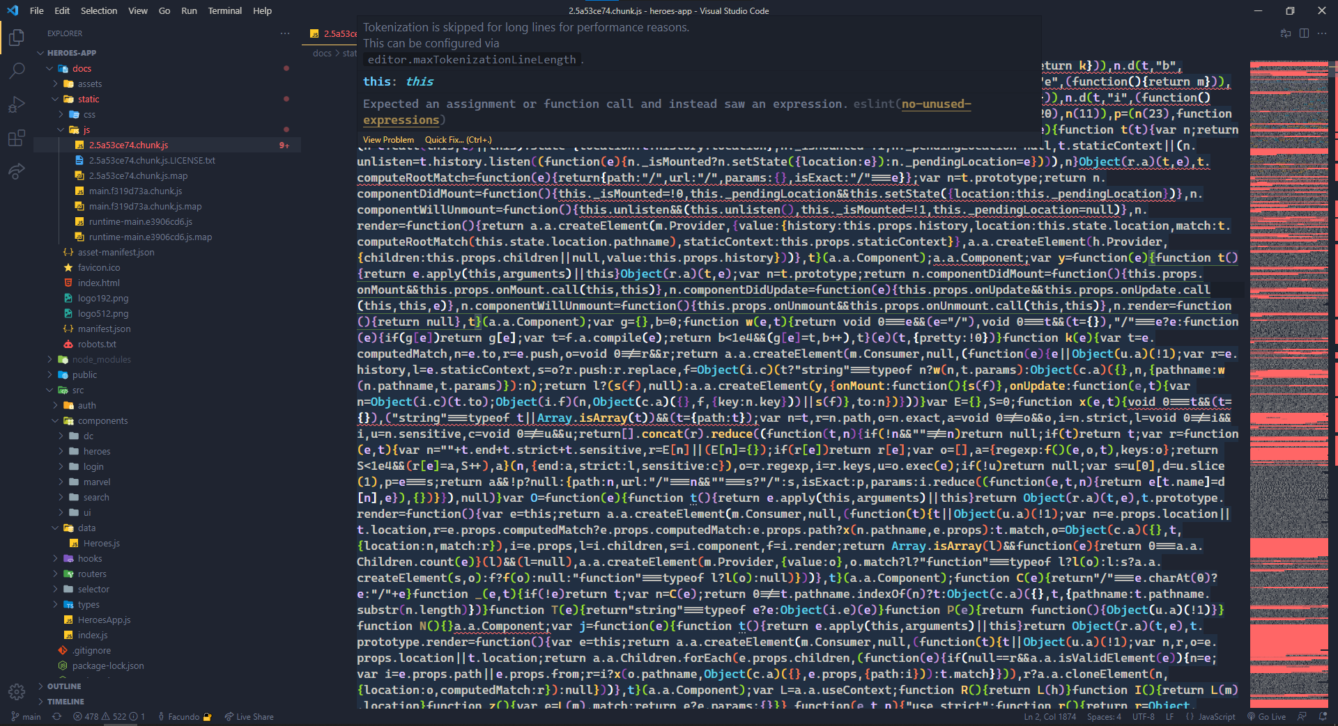Open the Manage gear menu
This screenshot has width=1338, height=726.
pos(17,691)
